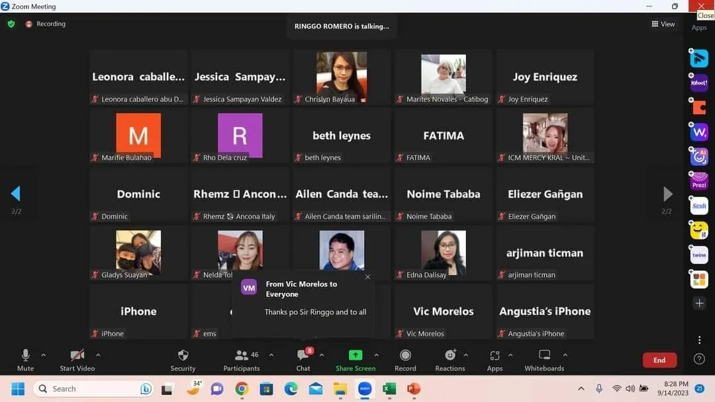Click the Windows taskbar Search box
The image size is (715, 402).
click(95, 389)
